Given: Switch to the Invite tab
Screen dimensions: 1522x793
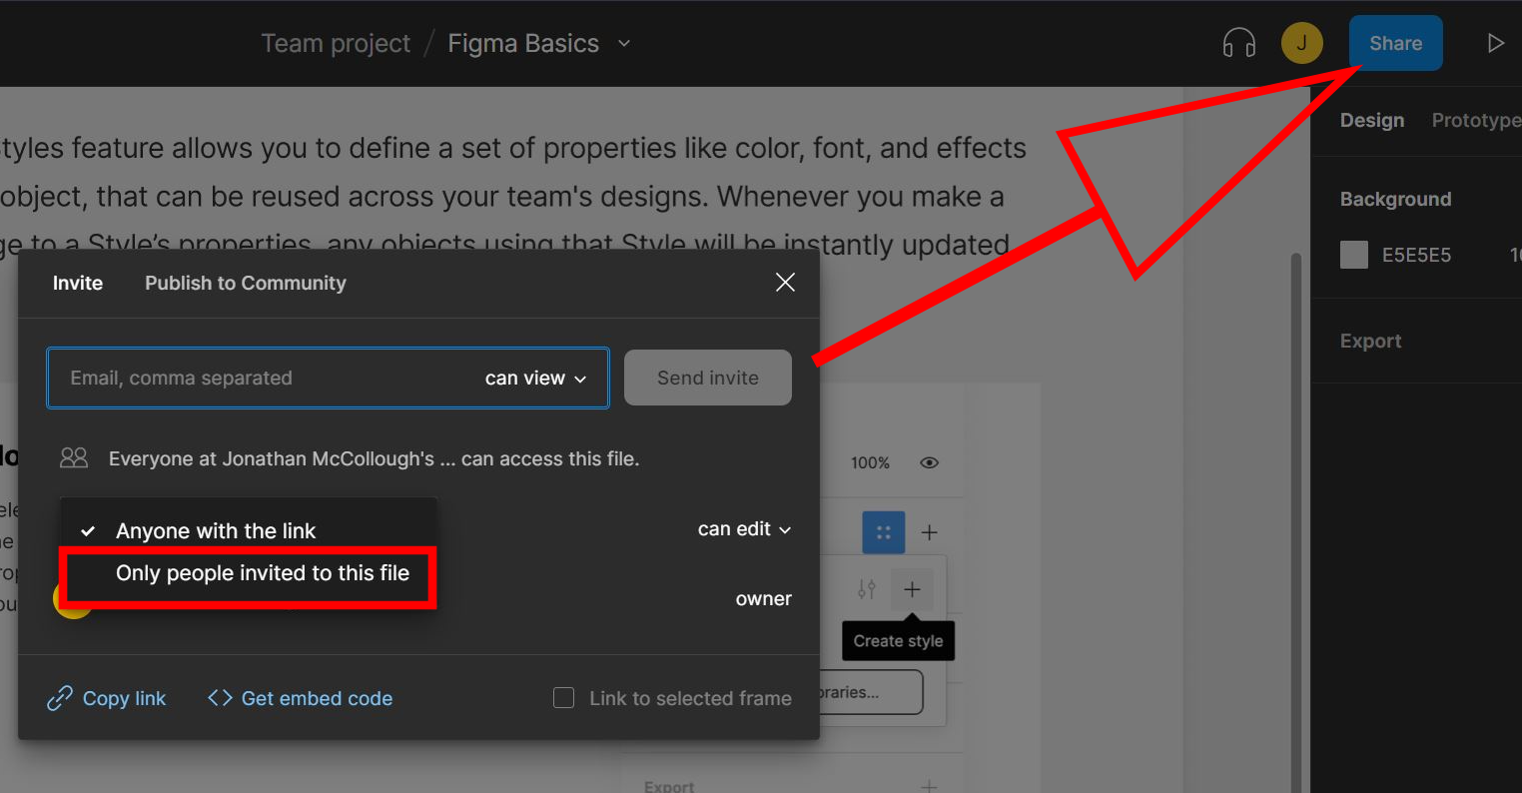Looking at the screenshot, I should pos(78,283).
